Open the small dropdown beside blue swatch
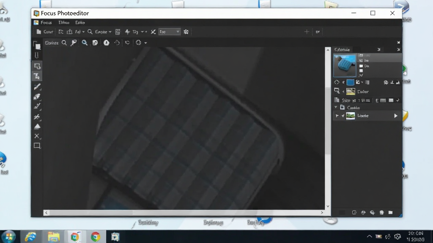The width and height of the screenshot is (433, 243). click(362, 82)
